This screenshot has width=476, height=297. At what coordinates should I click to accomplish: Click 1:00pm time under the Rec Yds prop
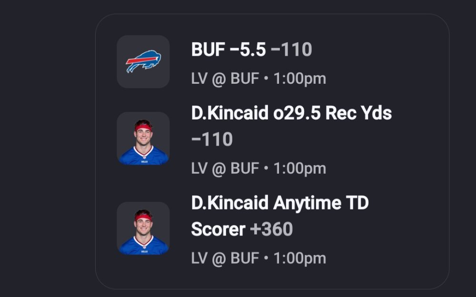[x=299, y=168]
